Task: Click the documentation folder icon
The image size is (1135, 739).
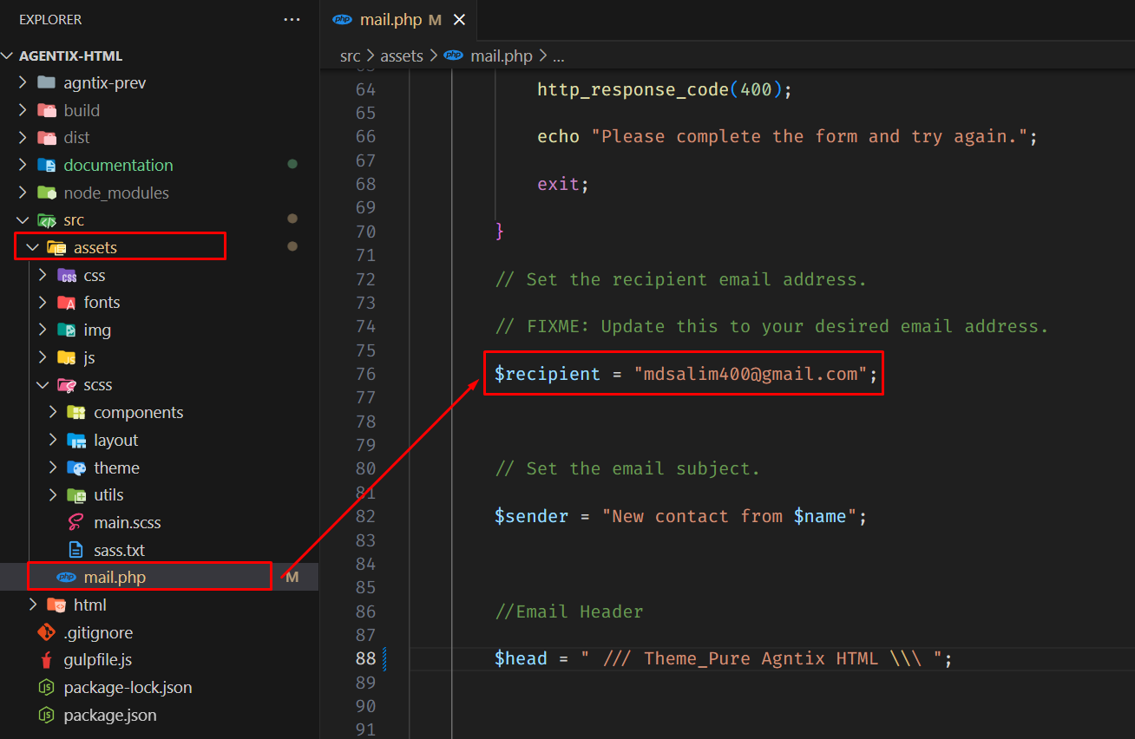Action: pyautogui.click(x=46, y=165)
